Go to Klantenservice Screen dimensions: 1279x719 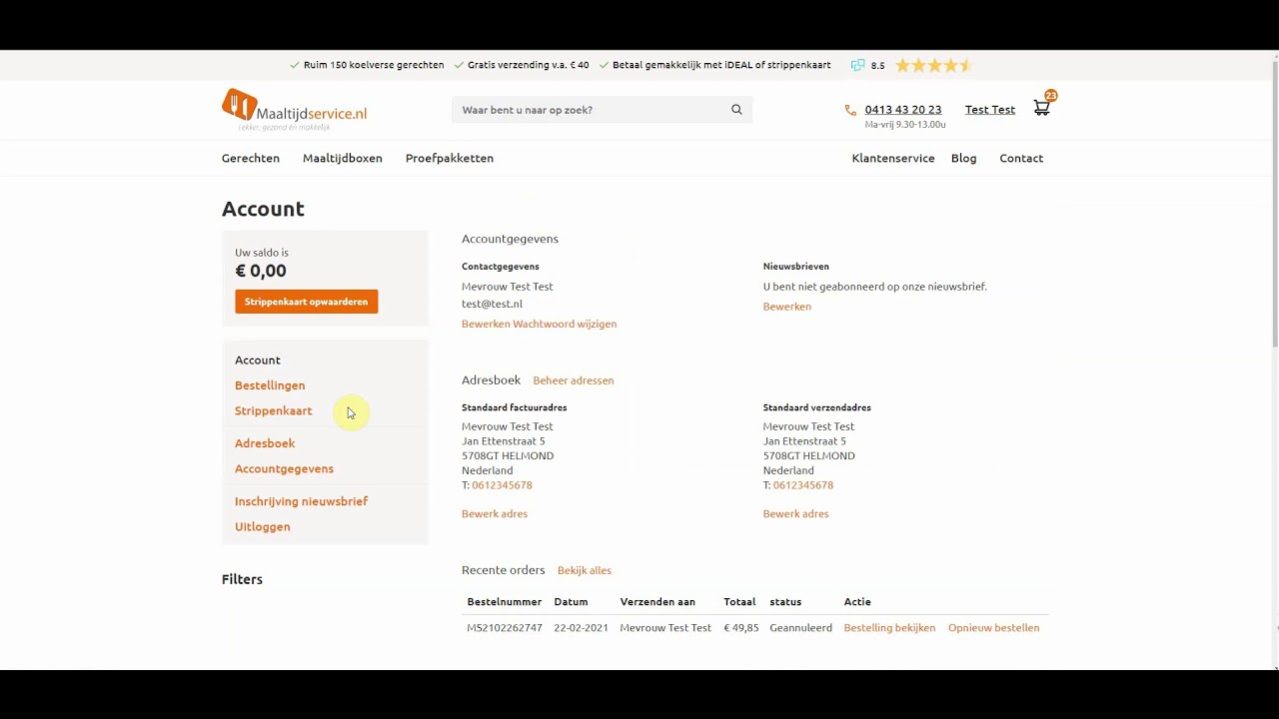point(893,158)
